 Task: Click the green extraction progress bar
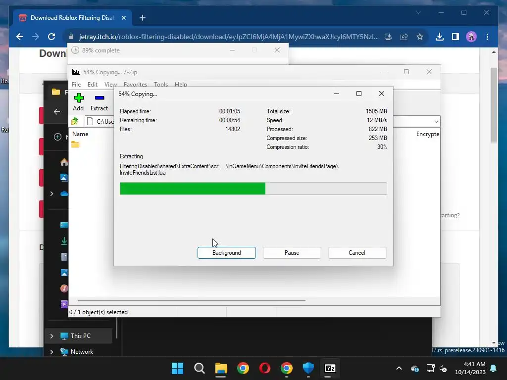(253, 189)
